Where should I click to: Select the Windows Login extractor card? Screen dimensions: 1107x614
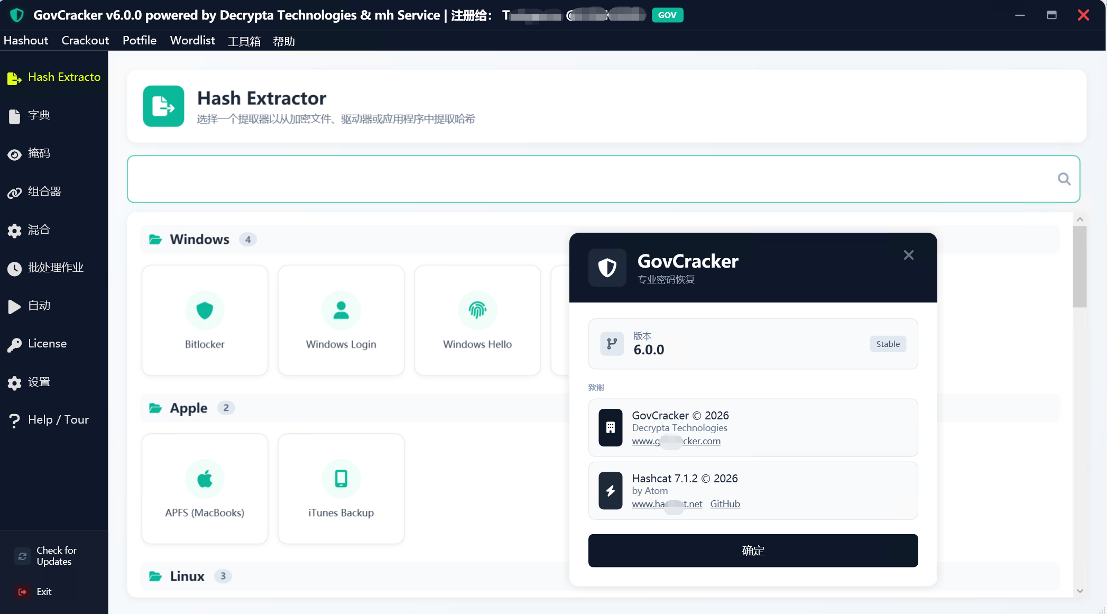(x=341, y=320)
